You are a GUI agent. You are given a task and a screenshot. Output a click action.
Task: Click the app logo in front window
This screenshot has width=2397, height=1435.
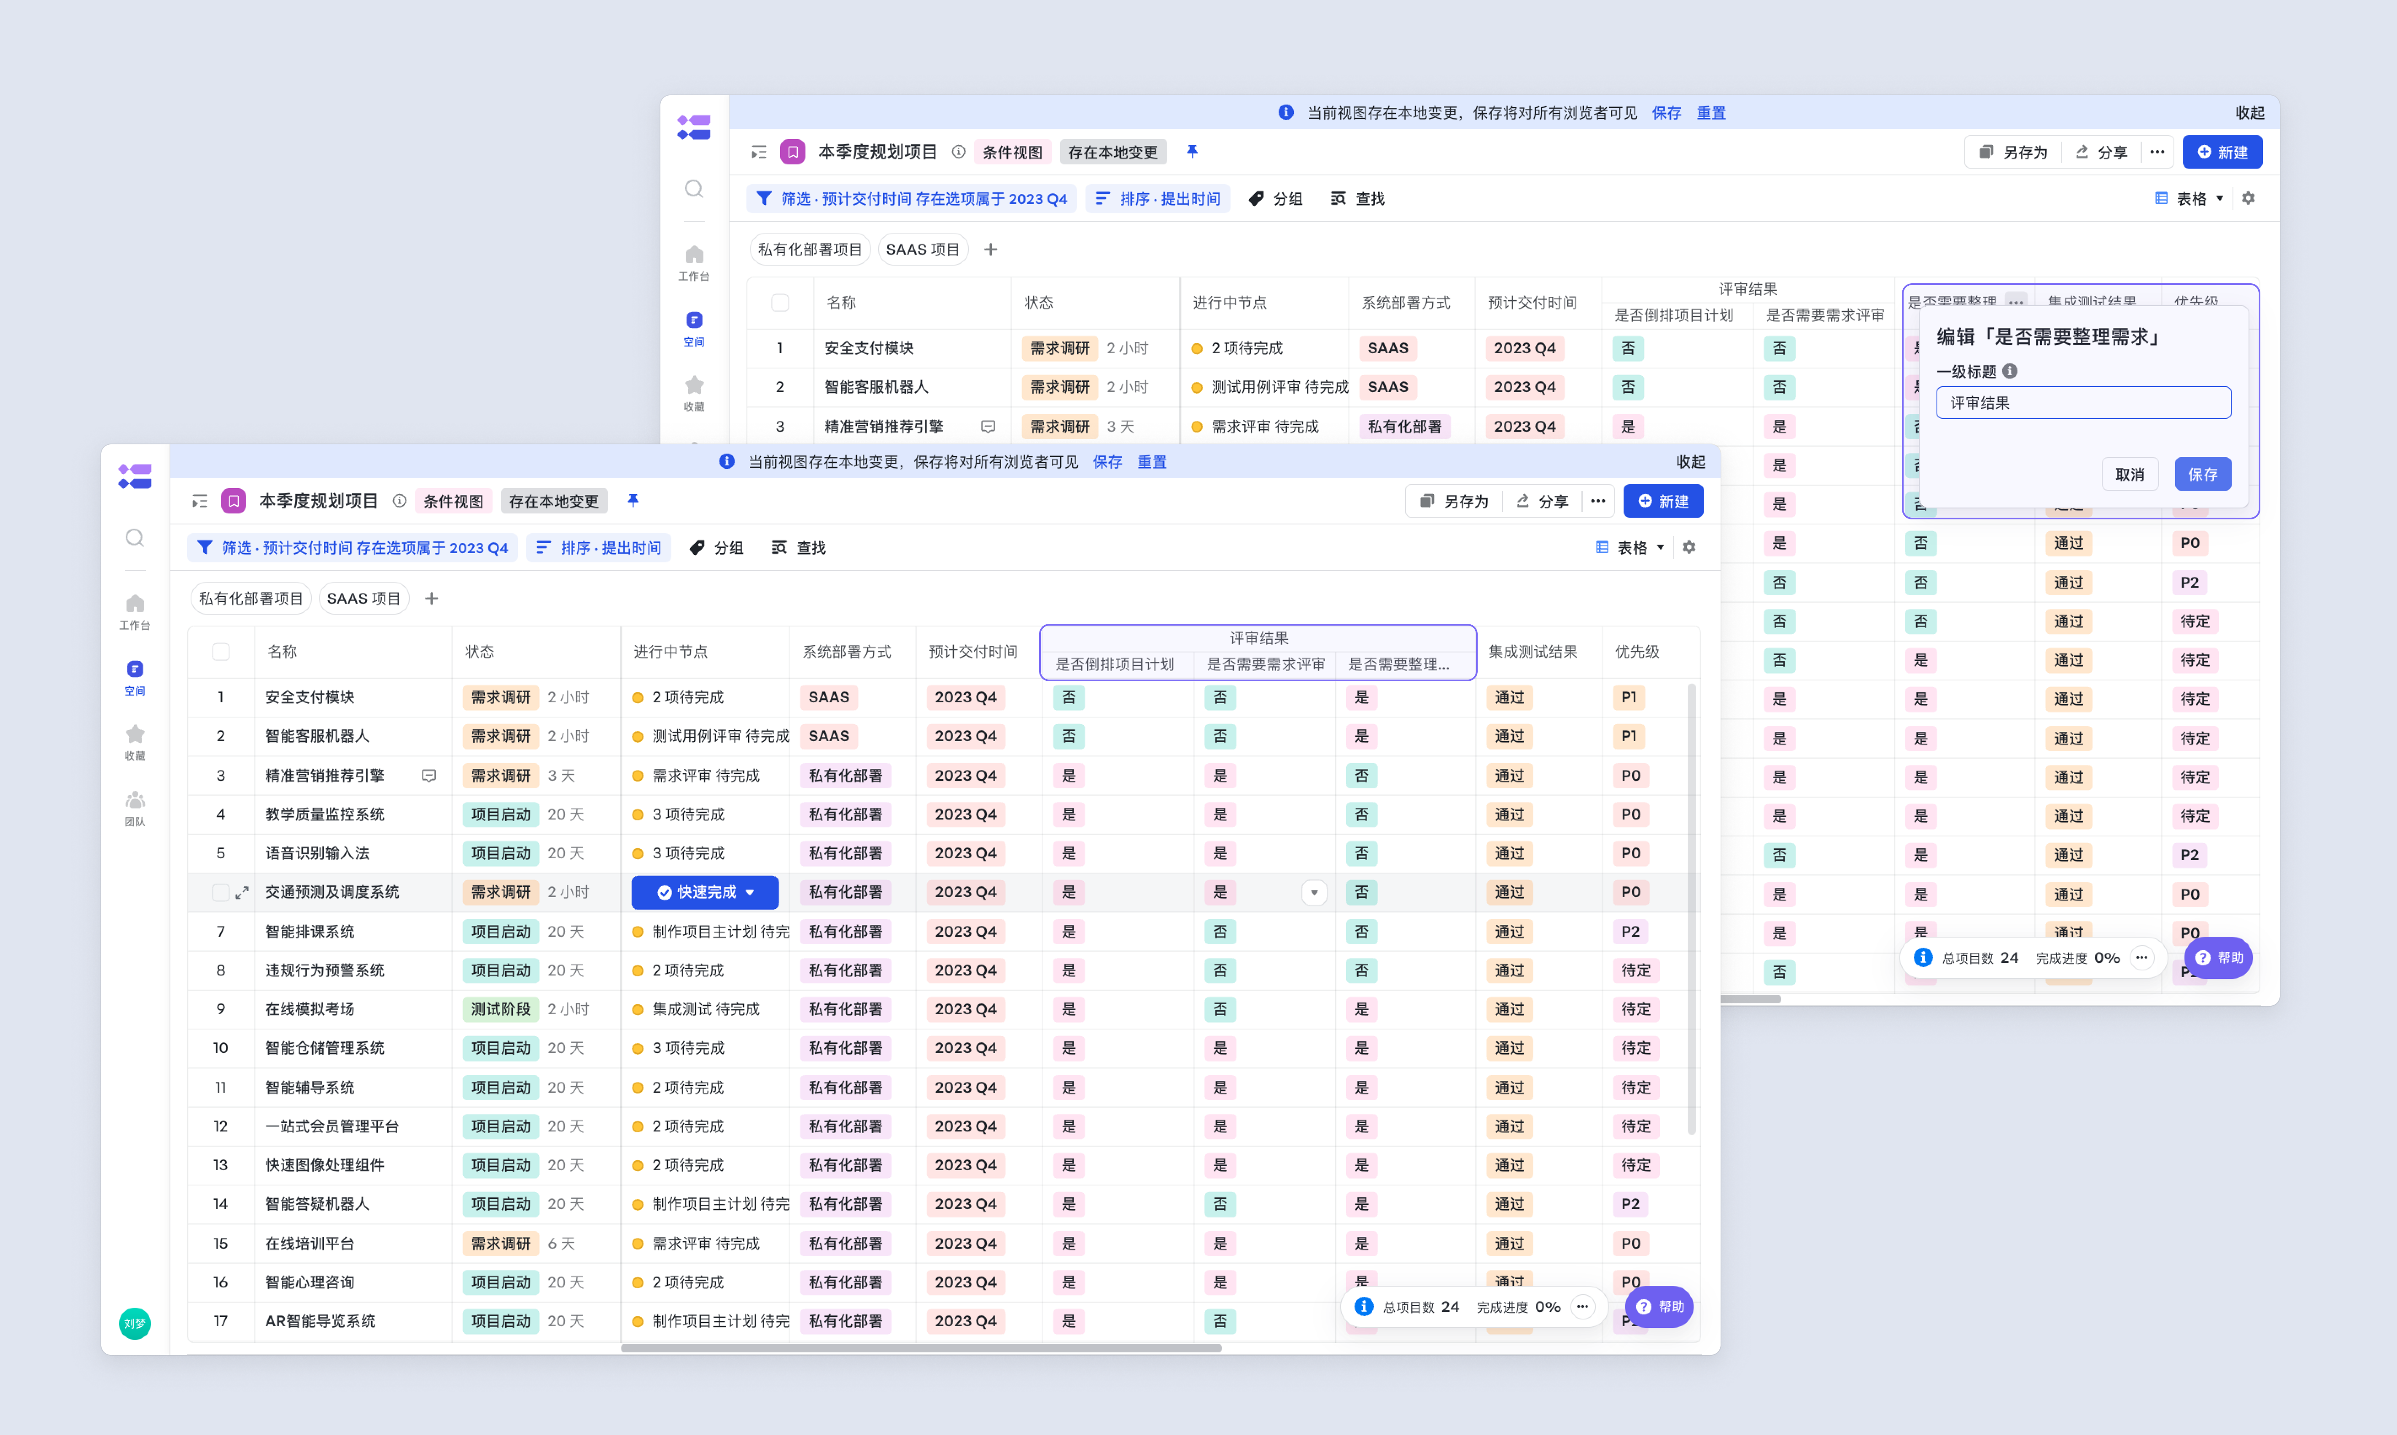click(x=135, y=476)
